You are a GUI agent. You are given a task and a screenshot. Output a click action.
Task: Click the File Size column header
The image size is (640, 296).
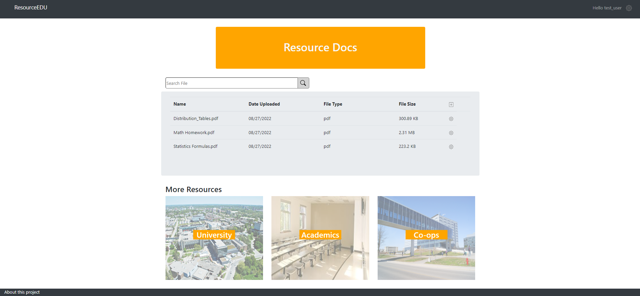tap(407, 104)
